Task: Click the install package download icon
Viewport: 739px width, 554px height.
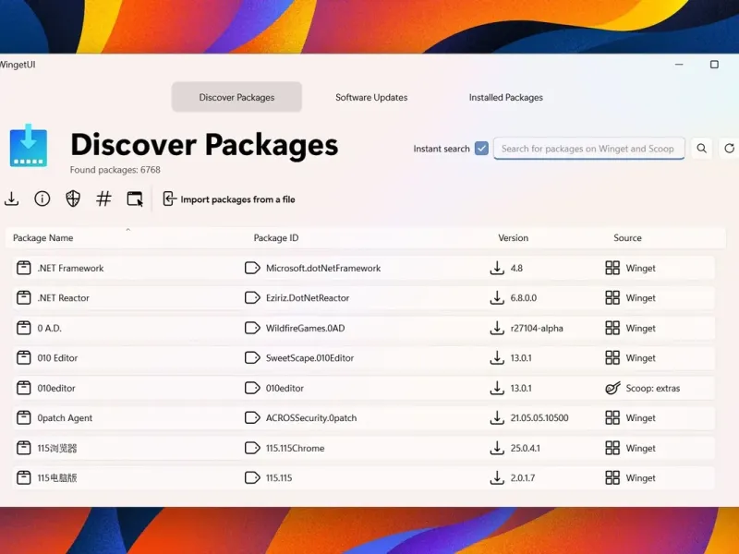Action: [x=11, y=199]
